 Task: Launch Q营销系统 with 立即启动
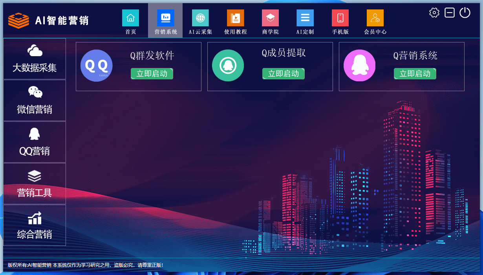pyautogui.click(x=415, y=73)
